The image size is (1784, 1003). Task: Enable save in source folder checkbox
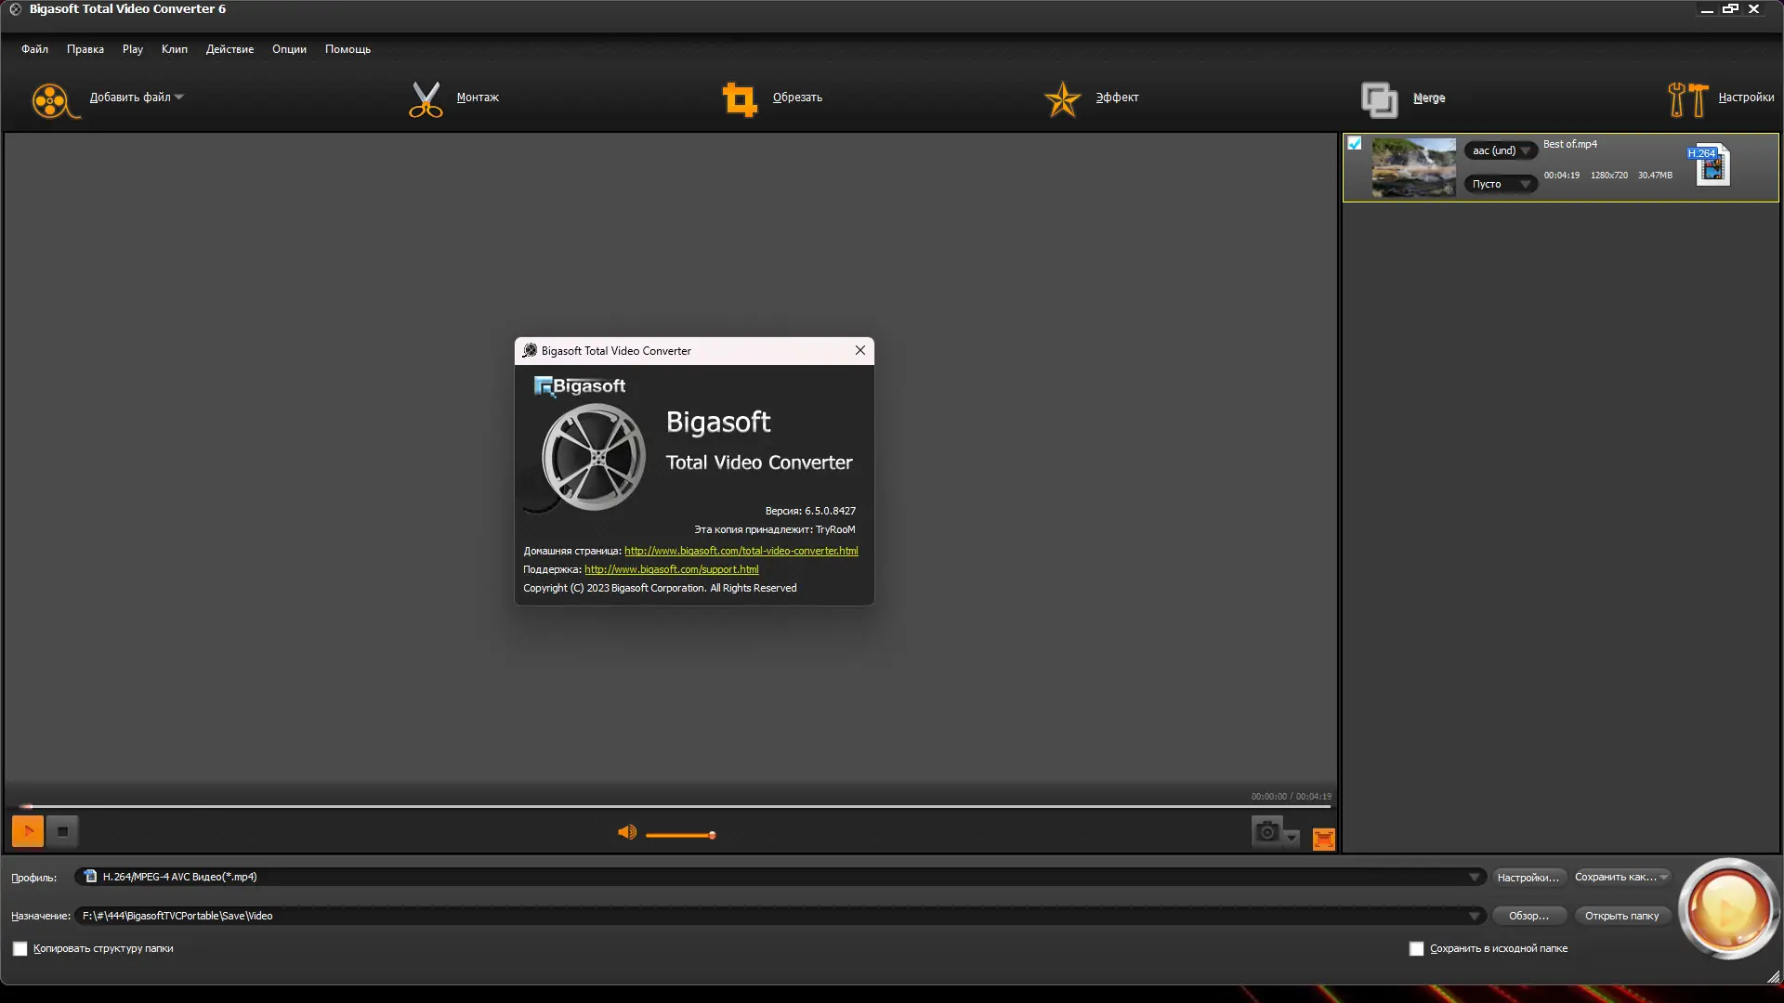[1416, 948]
